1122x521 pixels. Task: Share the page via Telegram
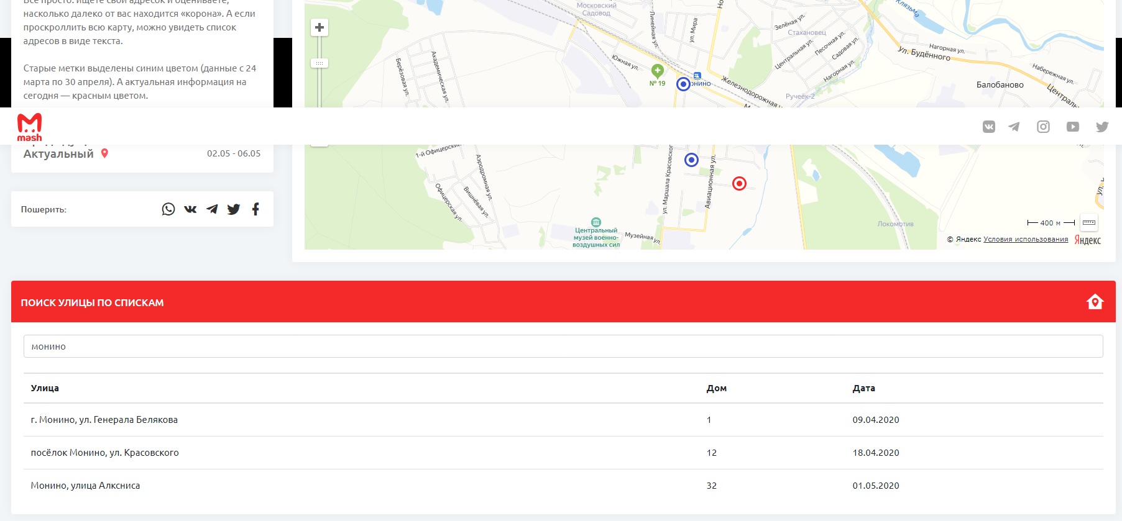point(212,209)
